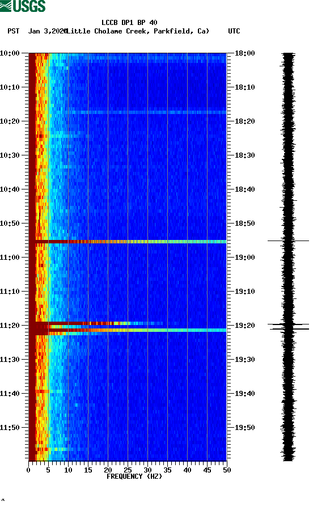Click the 19:10 UTC time label
The height and width of the screenshot is (506, 313).
pos(244,292)
